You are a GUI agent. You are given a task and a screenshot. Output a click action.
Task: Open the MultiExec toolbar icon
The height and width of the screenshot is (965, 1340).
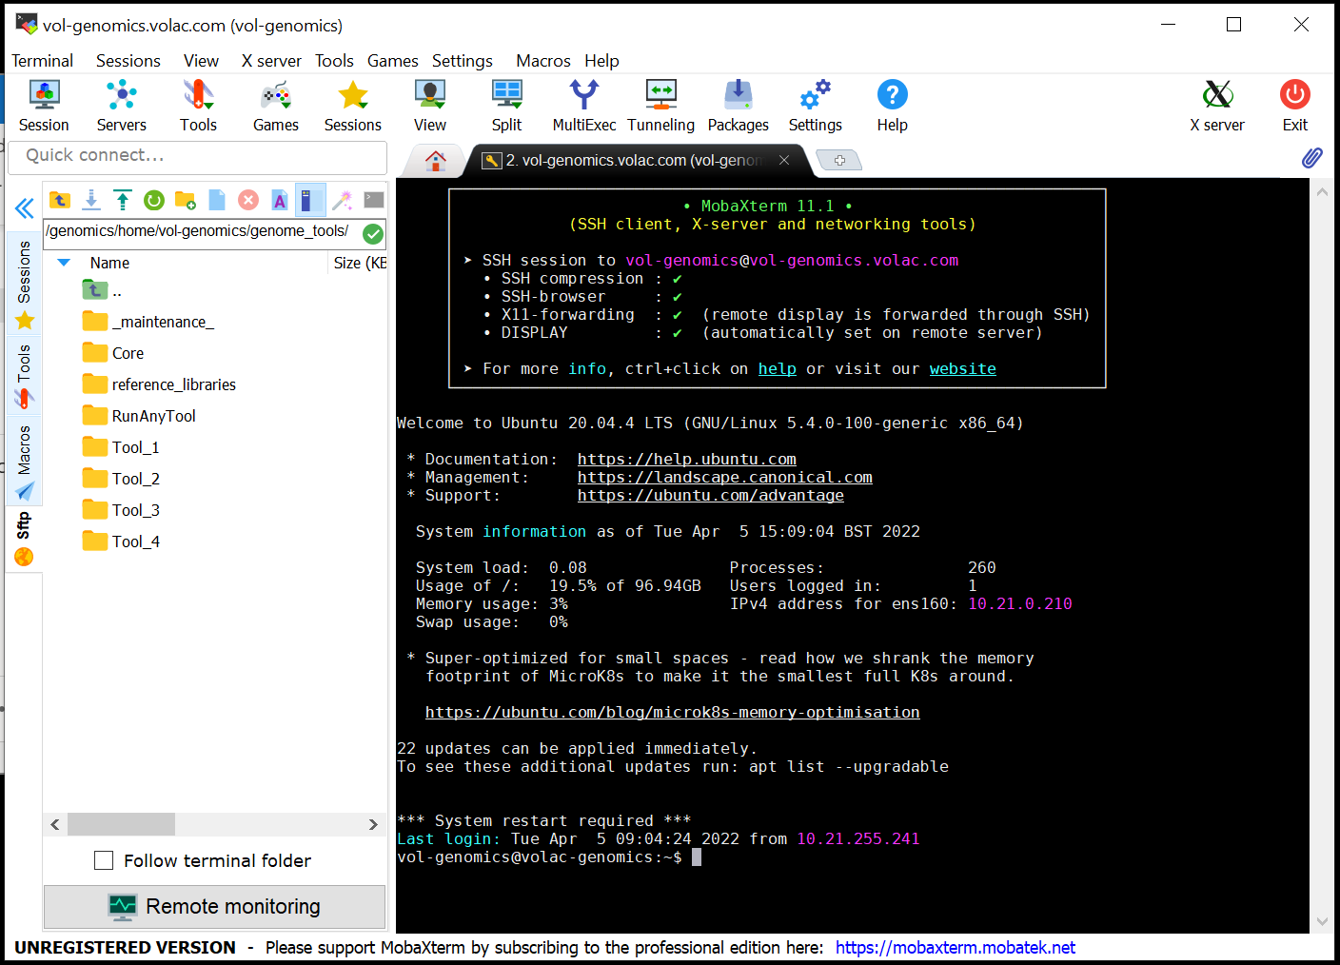584,106
